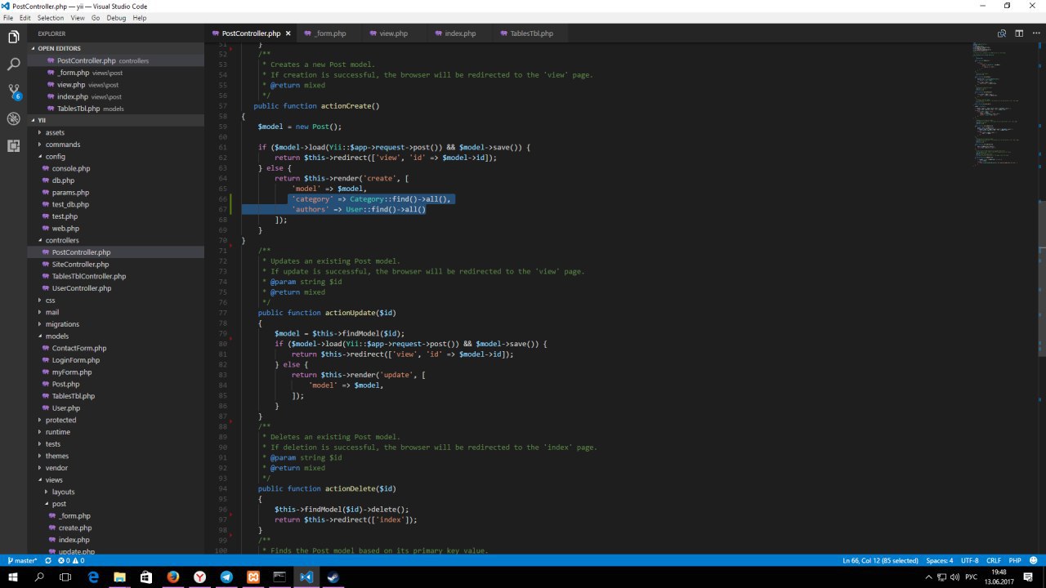Change the PHP language mode
1046x588 pixels.
1015,561
